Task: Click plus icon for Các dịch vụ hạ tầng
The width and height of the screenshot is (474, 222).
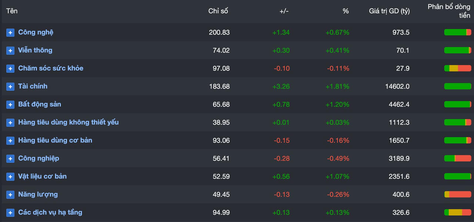Action: 10,213
